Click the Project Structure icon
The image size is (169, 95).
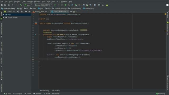(95, 5)
